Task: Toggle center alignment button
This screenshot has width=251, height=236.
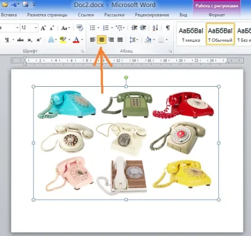Action: pyautogui.click(x=102, y=40)
